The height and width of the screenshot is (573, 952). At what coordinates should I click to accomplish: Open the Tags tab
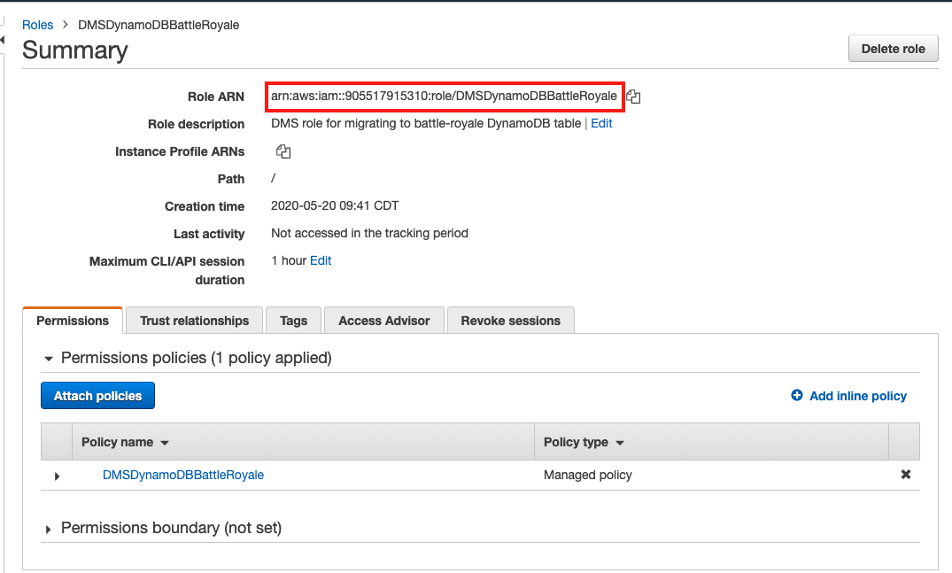click(294, 321)
